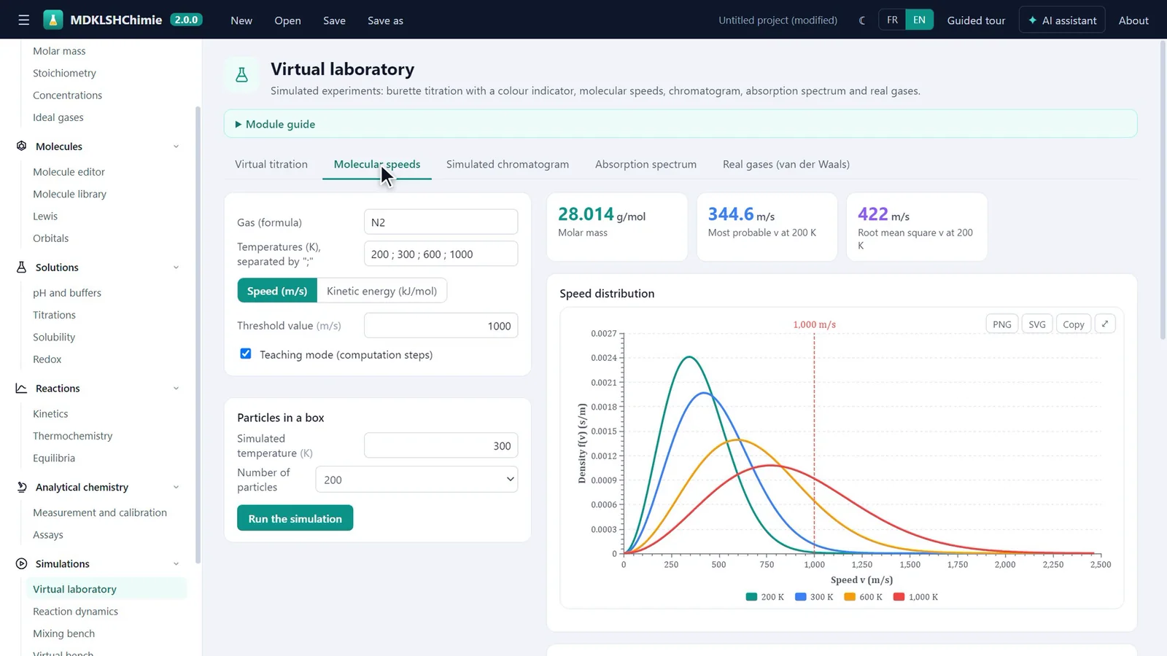Open Real gases (van der Waals) tab
1167x656 pixels.
[786, 164]
